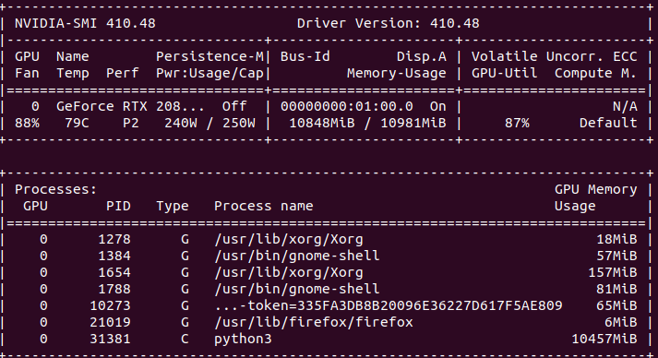Select the PID 1278 entry

(114, 240)
